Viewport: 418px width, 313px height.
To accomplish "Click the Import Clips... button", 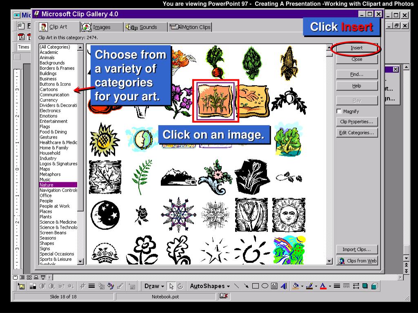I will click(357, 249).
